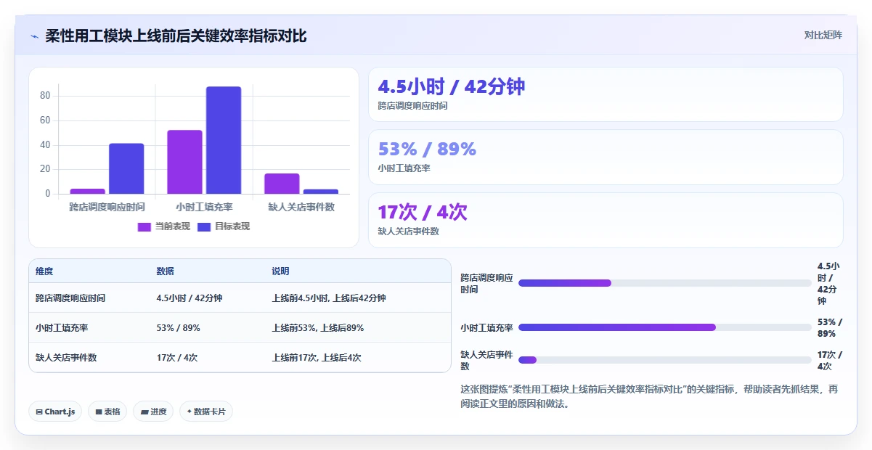This screenshot has height=450, width=872.
Task: Click the blue 缺人关店事件数 chart bar
Action: click(321, 192)
